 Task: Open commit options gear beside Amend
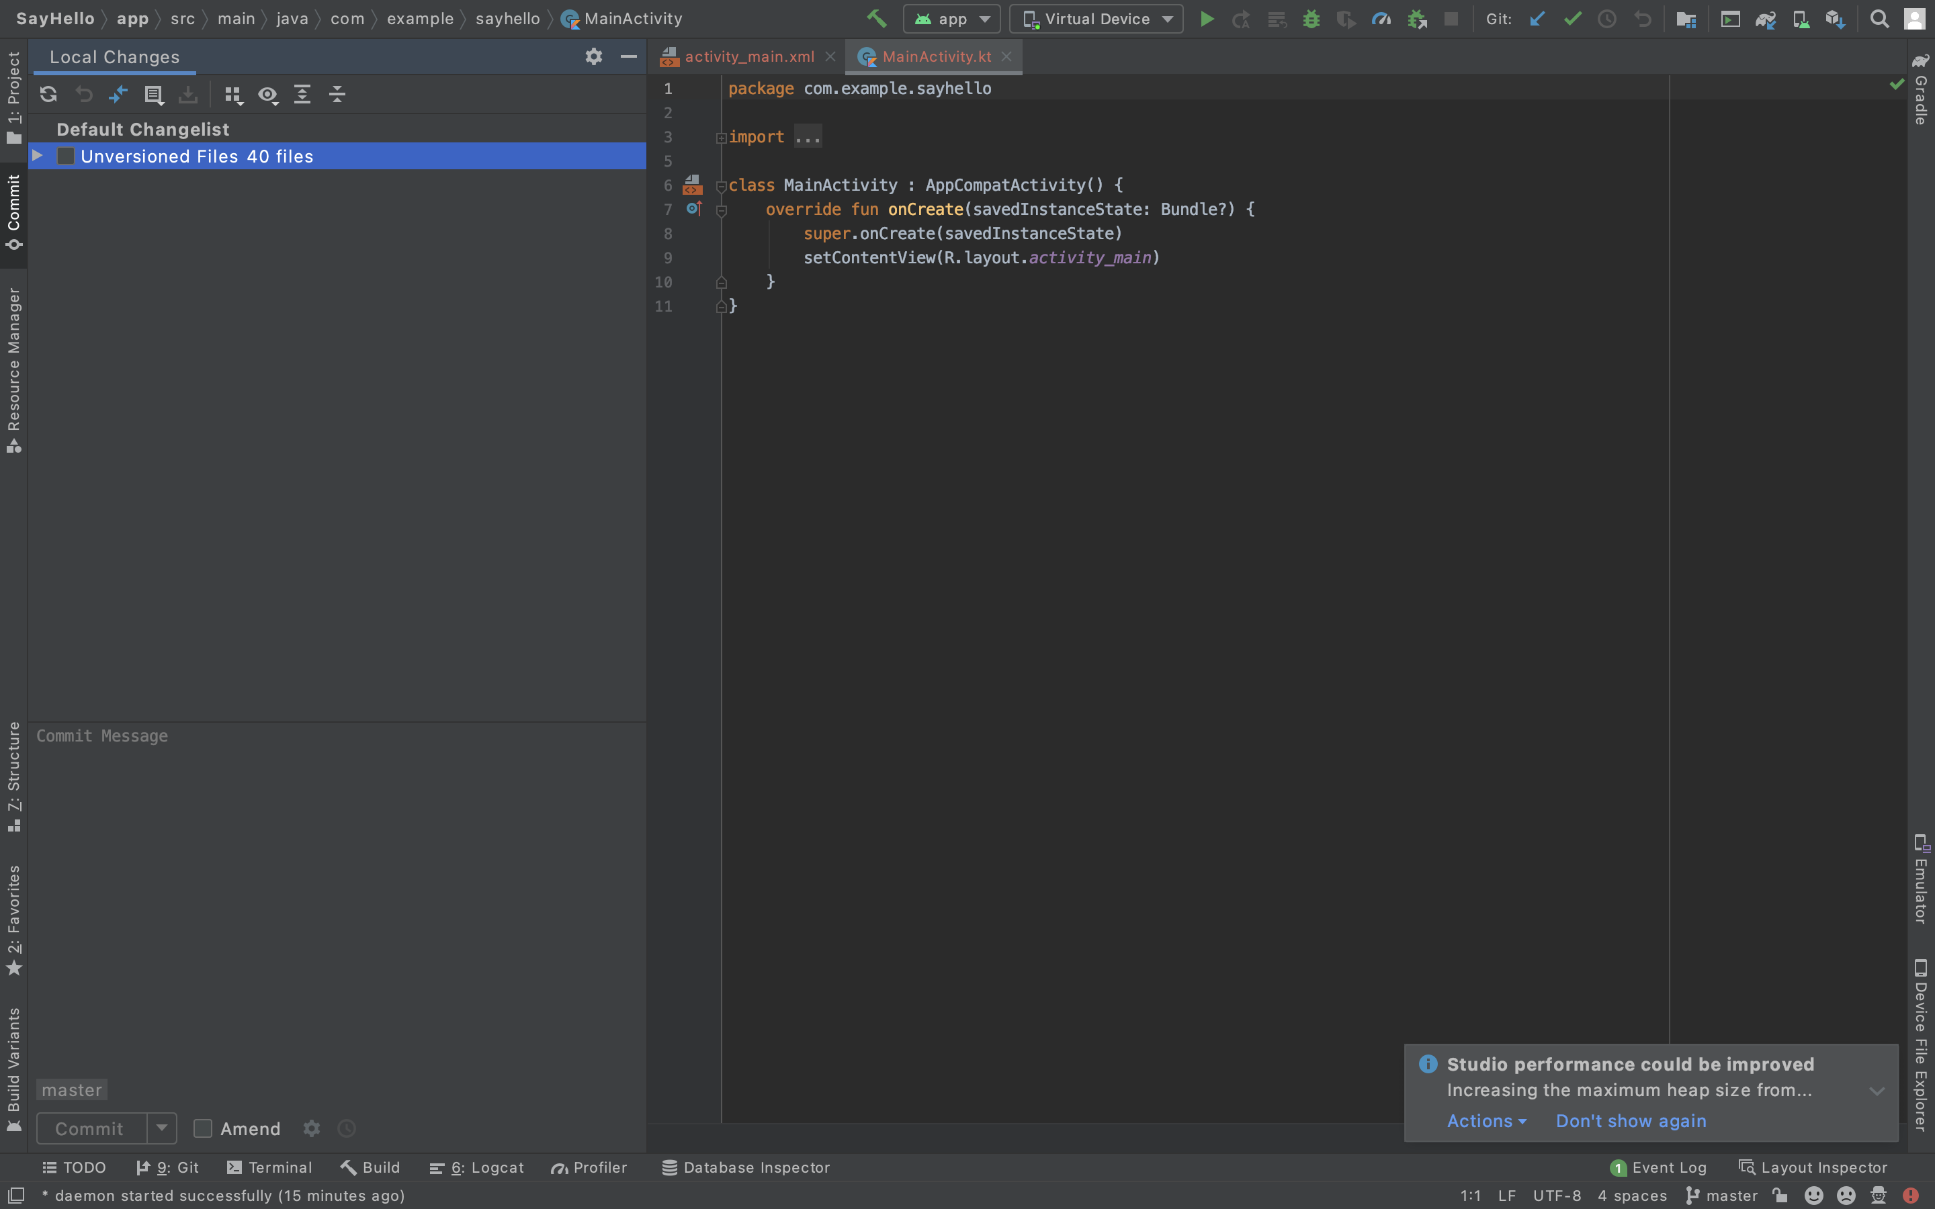[312, 1128]
